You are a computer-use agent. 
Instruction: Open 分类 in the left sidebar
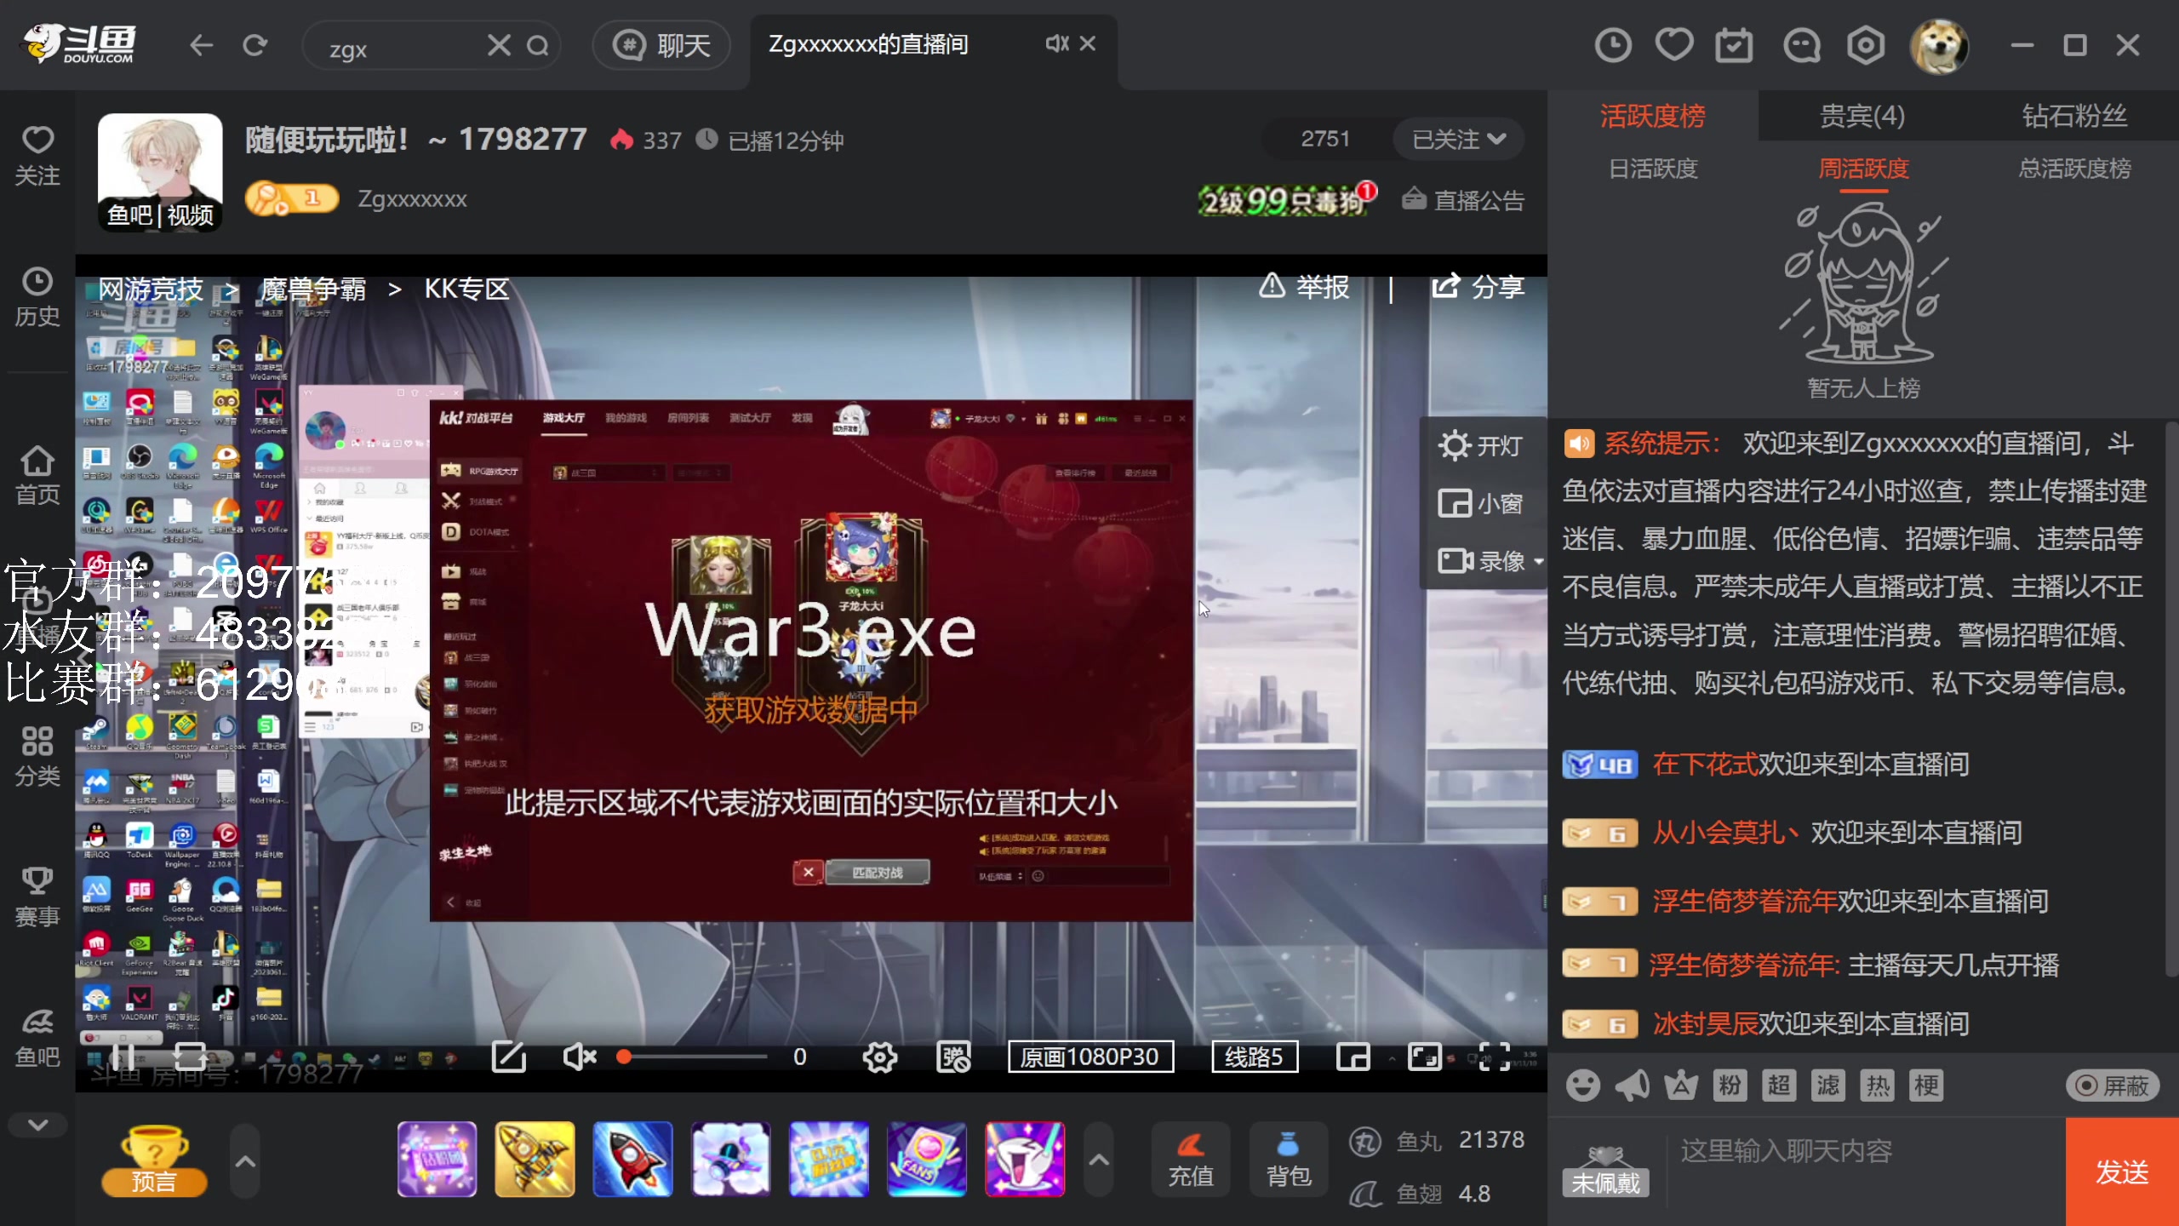tap(37, 757)
